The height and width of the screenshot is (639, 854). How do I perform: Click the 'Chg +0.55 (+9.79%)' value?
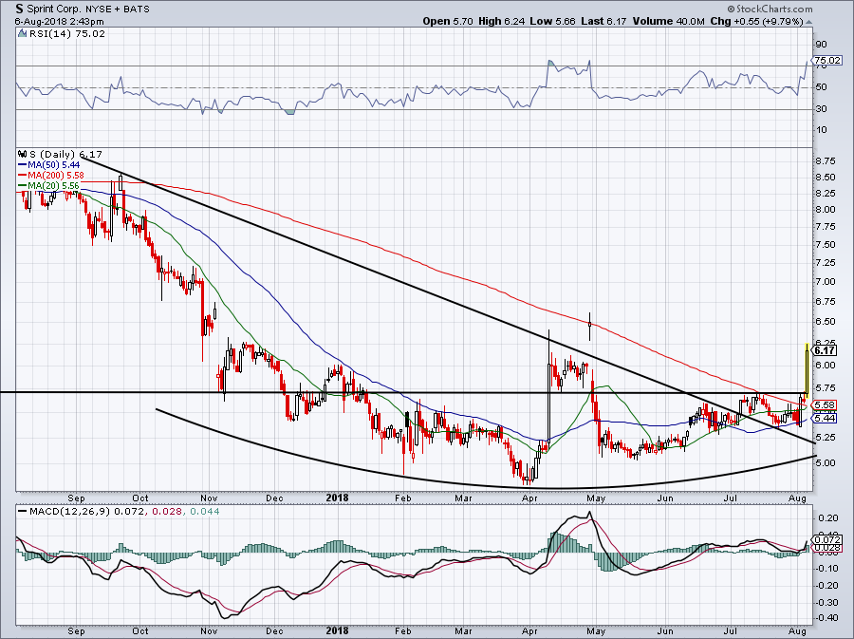(756, 21)
